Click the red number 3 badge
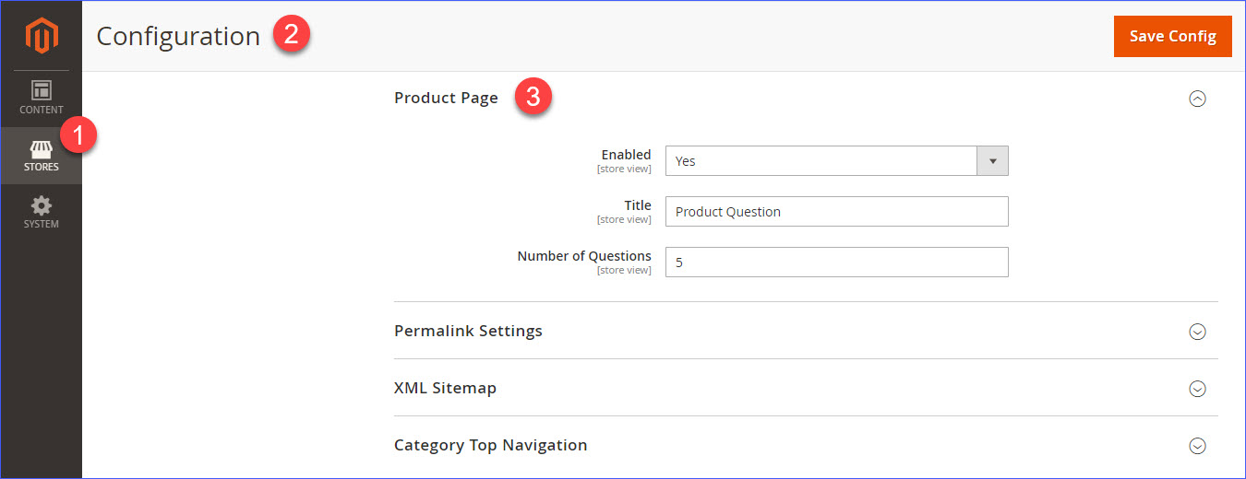 pyautogui.click(x=533, y=97)
